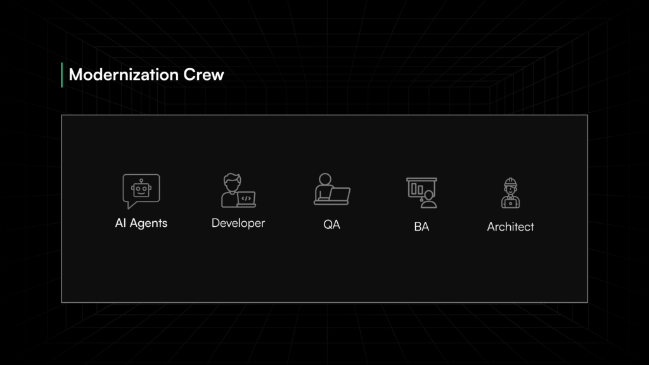This screenshot has width=649, height=365.
Task: Select the "AI Agents" text label
Action: coord(141,223)
